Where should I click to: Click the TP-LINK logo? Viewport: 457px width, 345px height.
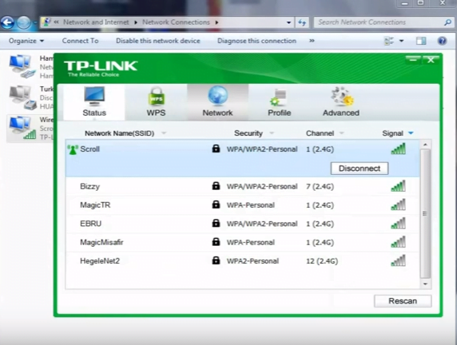coord(100,68)
